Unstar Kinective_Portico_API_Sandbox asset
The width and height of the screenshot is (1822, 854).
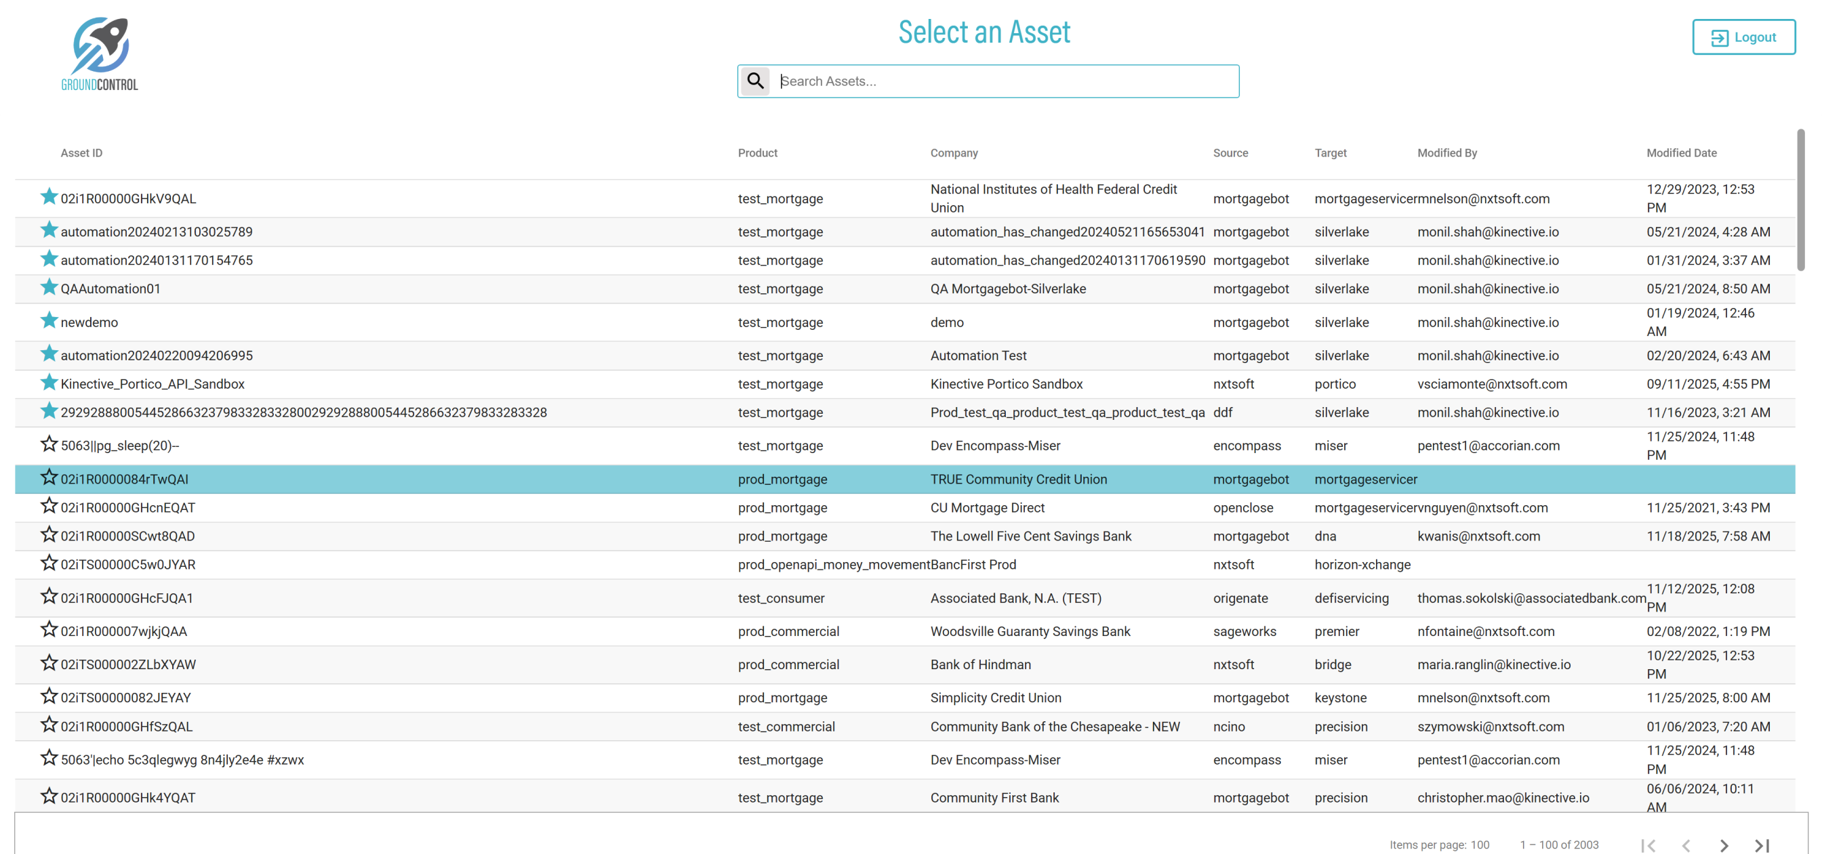click(x=49, y=383)
